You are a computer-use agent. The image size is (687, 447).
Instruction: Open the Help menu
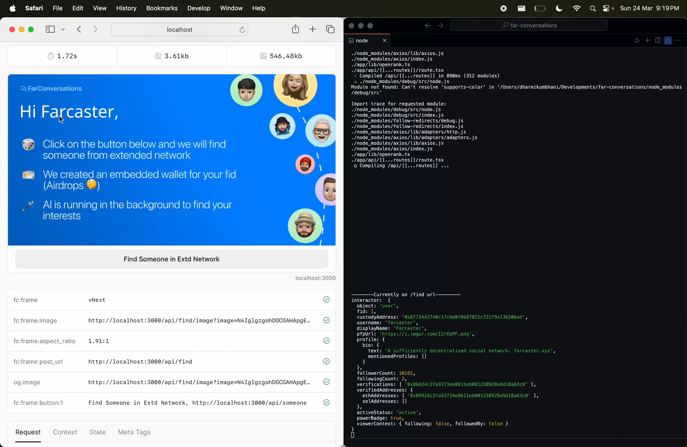click(x=259, y=8)
